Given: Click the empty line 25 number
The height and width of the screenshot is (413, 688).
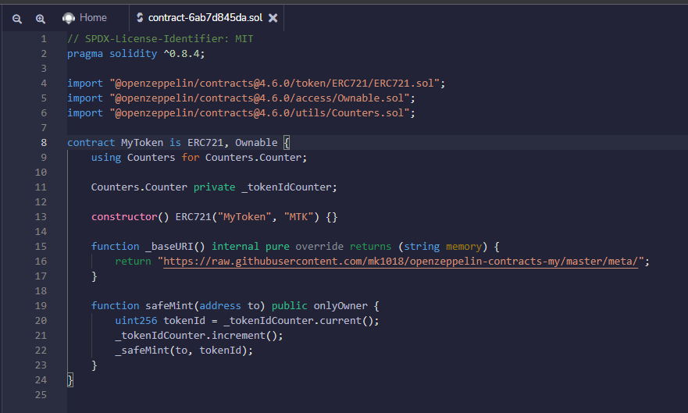Looking at the screenshot, I should [x=41, y=394].
